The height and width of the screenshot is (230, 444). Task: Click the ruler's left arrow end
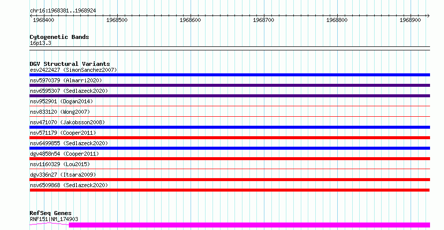(x=31, y=16)
